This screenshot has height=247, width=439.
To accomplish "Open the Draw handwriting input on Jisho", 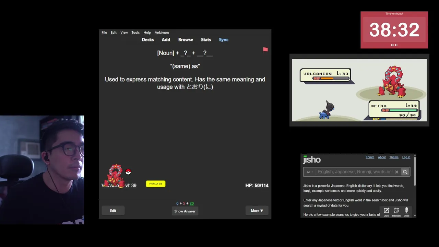I will click(x=387, y=212).
